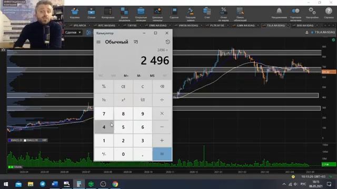Open the Доска опционов options board

click(124, 14)
